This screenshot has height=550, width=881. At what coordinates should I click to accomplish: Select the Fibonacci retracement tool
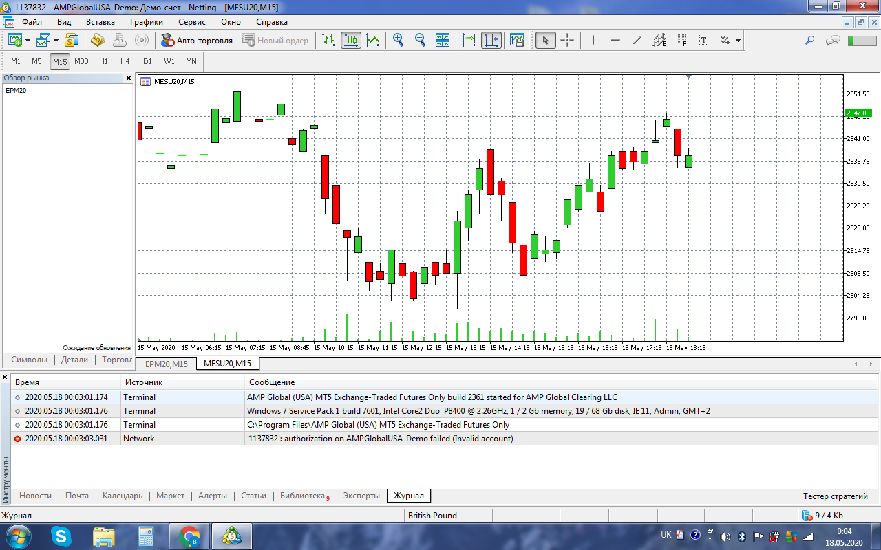tap(681, 41)
